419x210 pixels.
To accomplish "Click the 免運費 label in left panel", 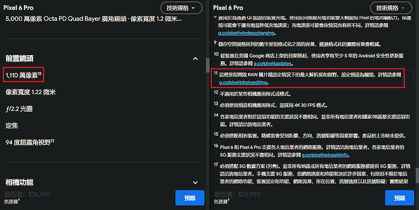I will (12, 201).
